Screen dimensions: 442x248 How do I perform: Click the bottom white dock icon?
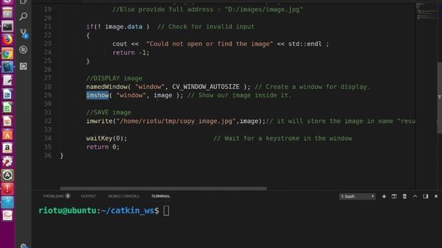click(x=8, y=216)
